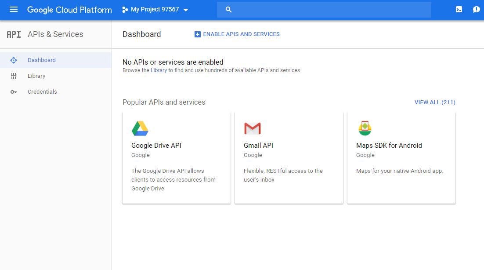The width and height of the screenshot is (484, 270).
Task: Click 'Maps for your native Android app.' text
Action: pyautogui.click(x=400, y=171)
